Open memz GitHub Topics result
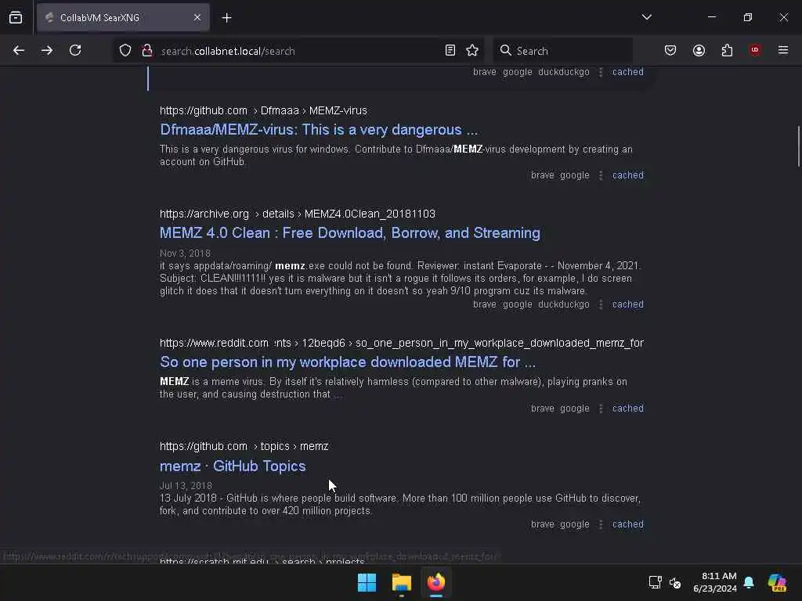This screenshot has width=802, height=601. point(233,466)
